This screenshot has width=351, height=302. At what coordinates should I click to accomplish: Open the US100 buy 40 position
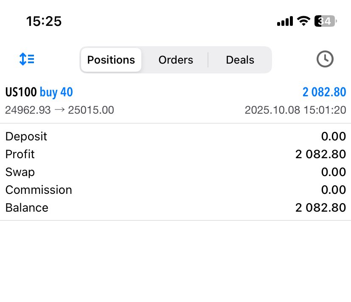click(176, 101)
